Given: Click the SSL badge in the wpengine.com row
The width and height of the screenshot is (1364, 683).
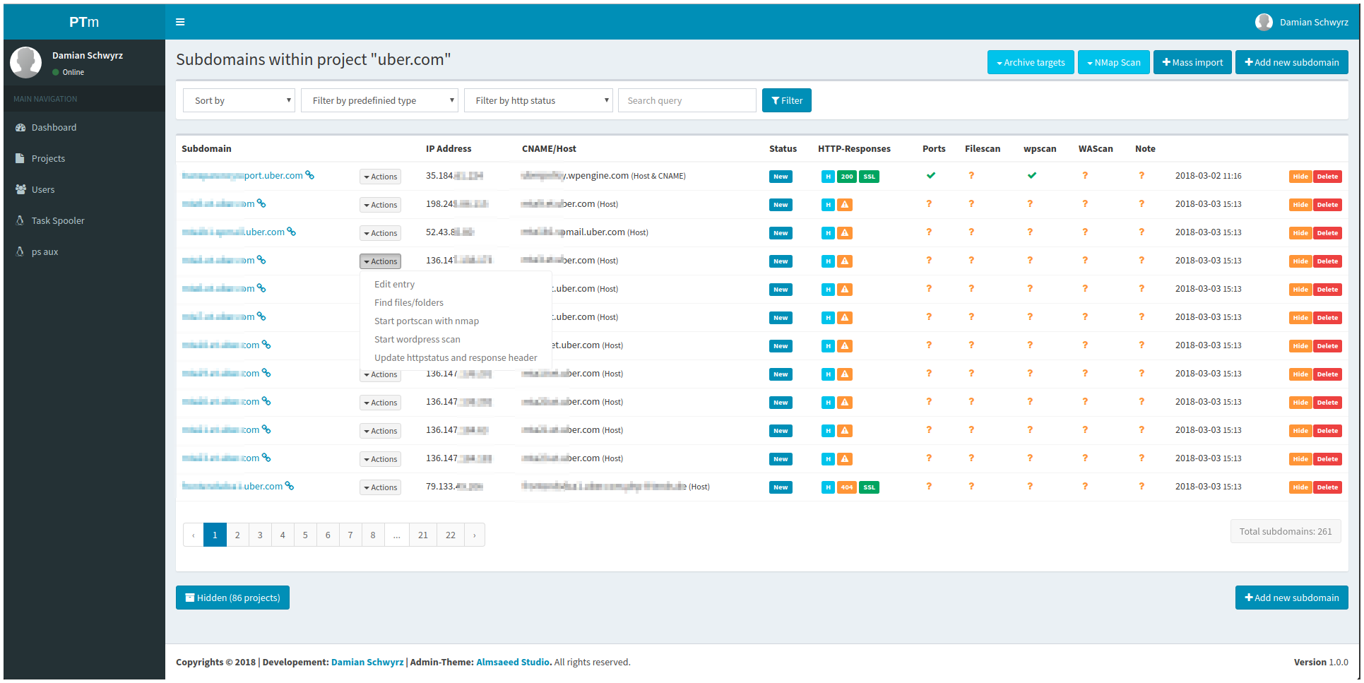Looking at the screenshot, I should pos(869,177).
